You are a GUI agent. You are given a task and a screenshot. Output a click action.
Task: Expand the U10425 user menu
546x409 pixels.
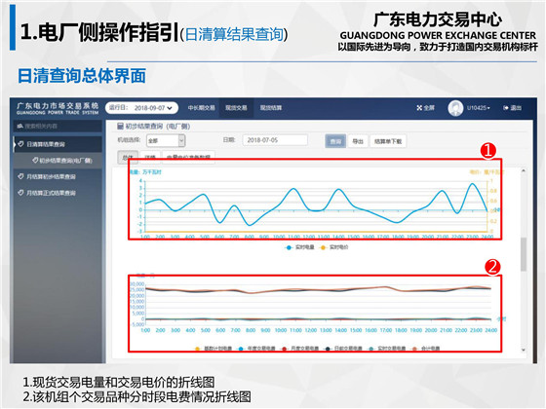pyautogui.click(x=479, y=108)
